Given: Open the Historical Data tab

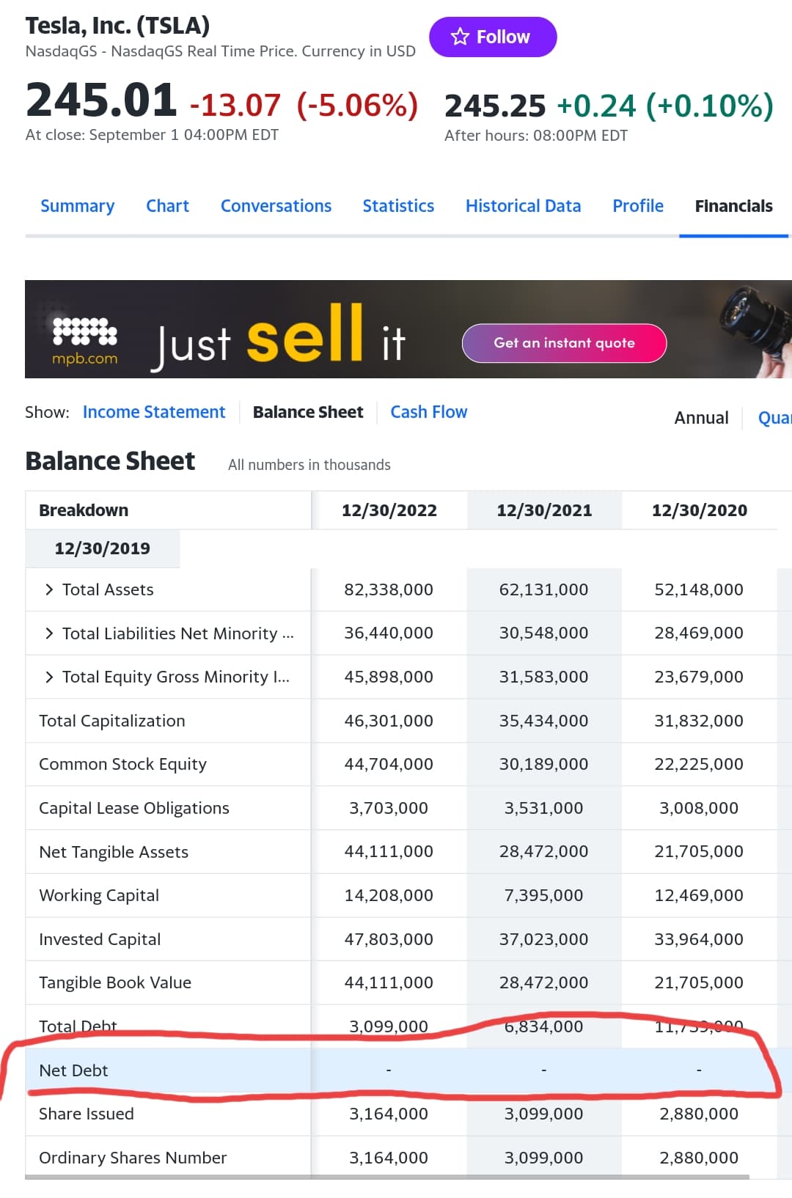Looking at the screenshot, I should point(523,206).
